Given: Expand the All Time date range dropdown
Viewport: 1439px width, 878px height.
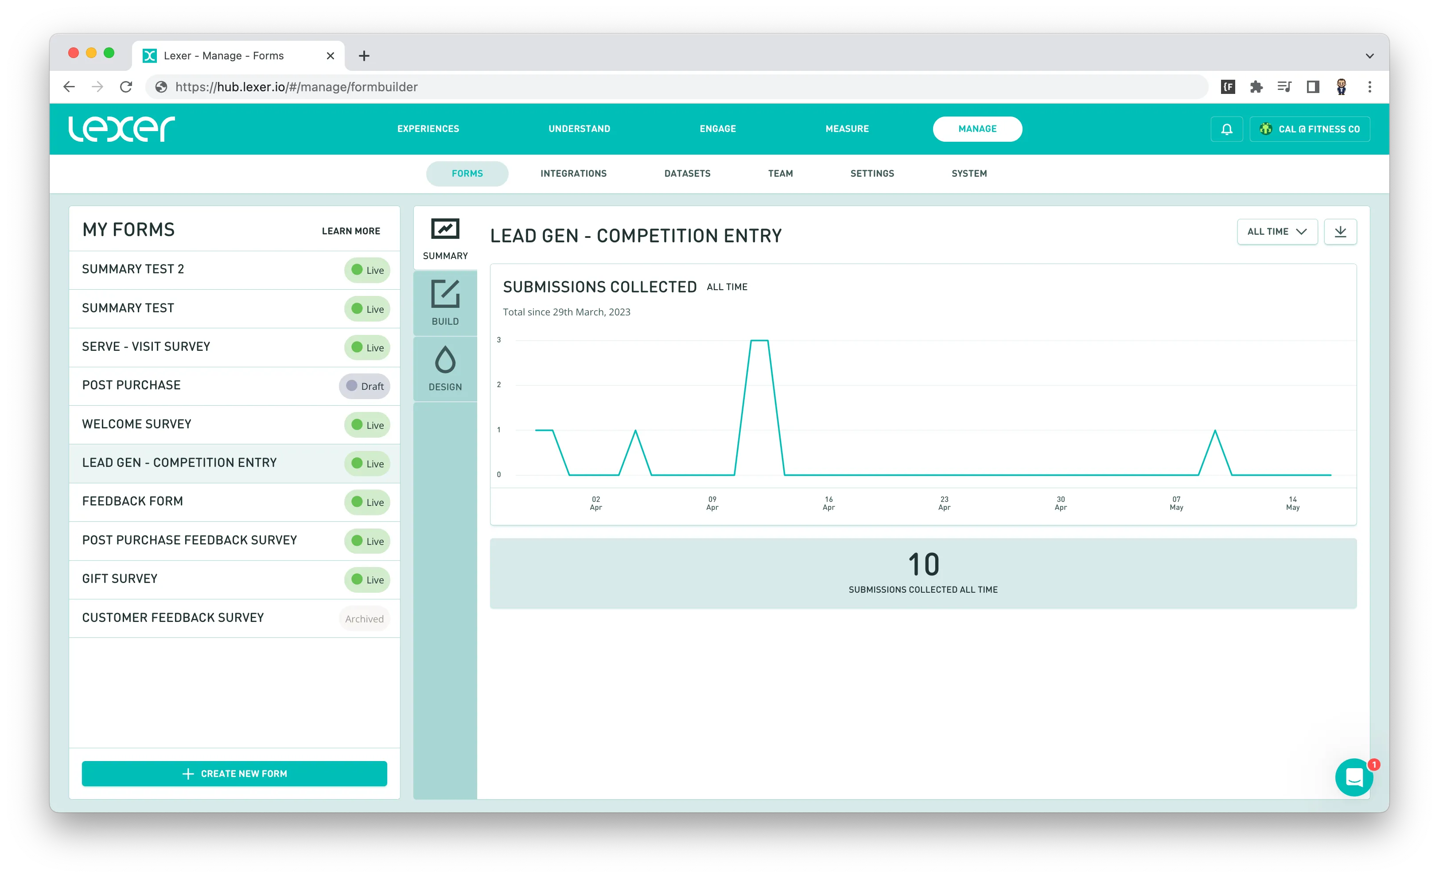Looking at the screenshot, I should tap(1277, 232).
